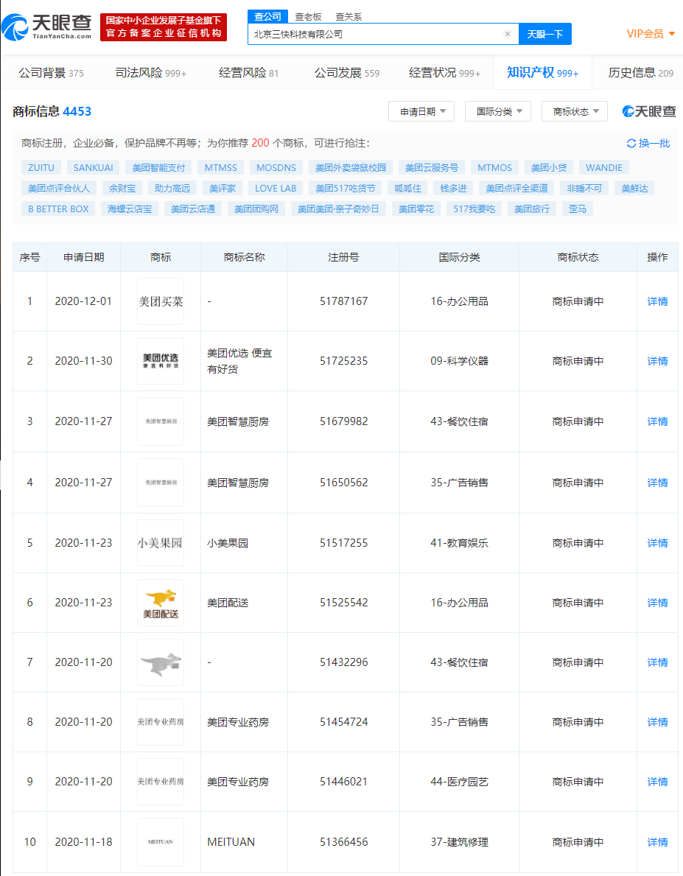Viewport: 683px width, 876px height.
Task: Select the 美团点评合伙人 tag
Action: [x=59, y=189]
